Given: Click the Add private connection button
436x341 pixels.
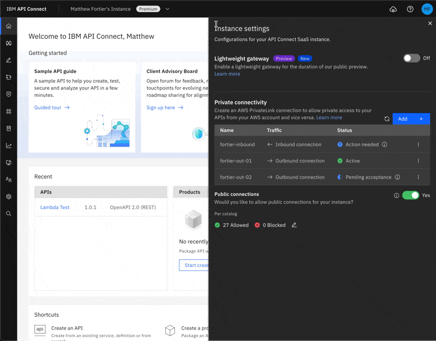Looking at the screenshot, I should 411,119.
